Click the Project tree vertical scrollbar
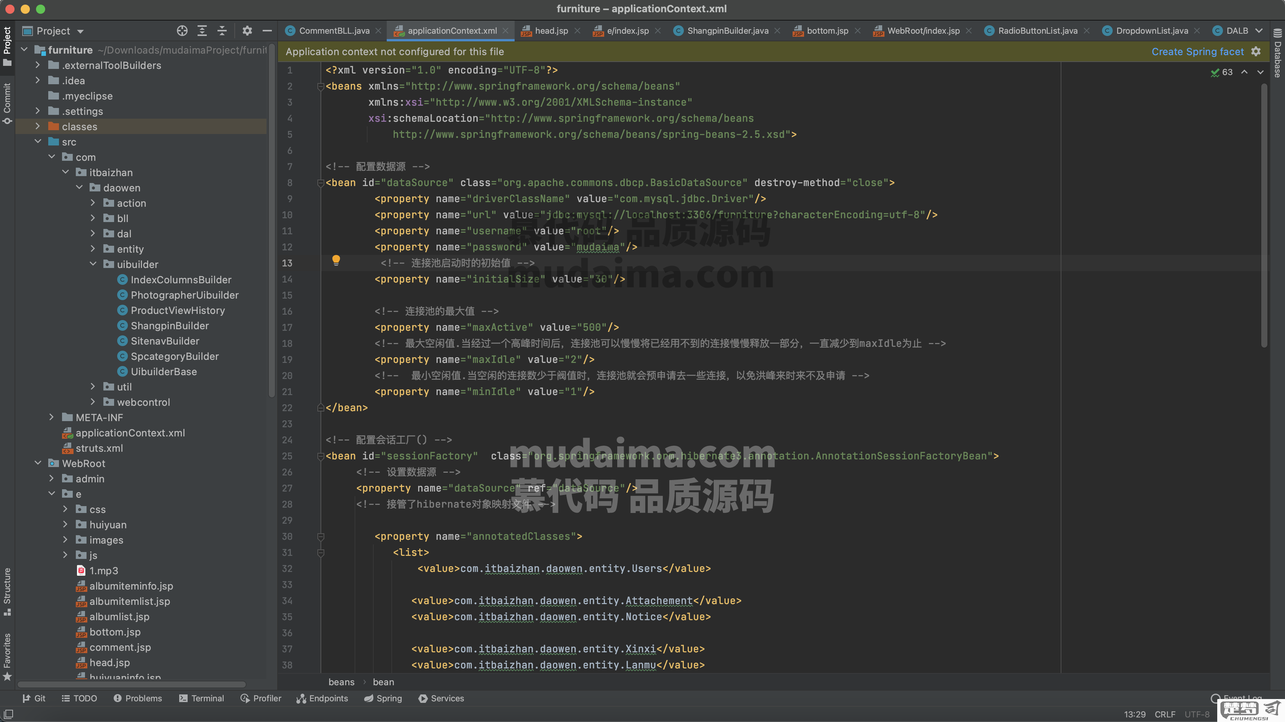This screenshot has width=1285, height=722. tap(271, 221)
